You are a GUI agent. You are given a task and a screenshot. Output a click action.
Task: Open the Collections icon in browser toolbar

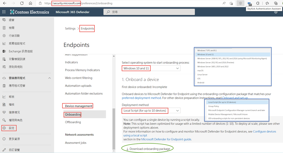(x=276, y=3)
